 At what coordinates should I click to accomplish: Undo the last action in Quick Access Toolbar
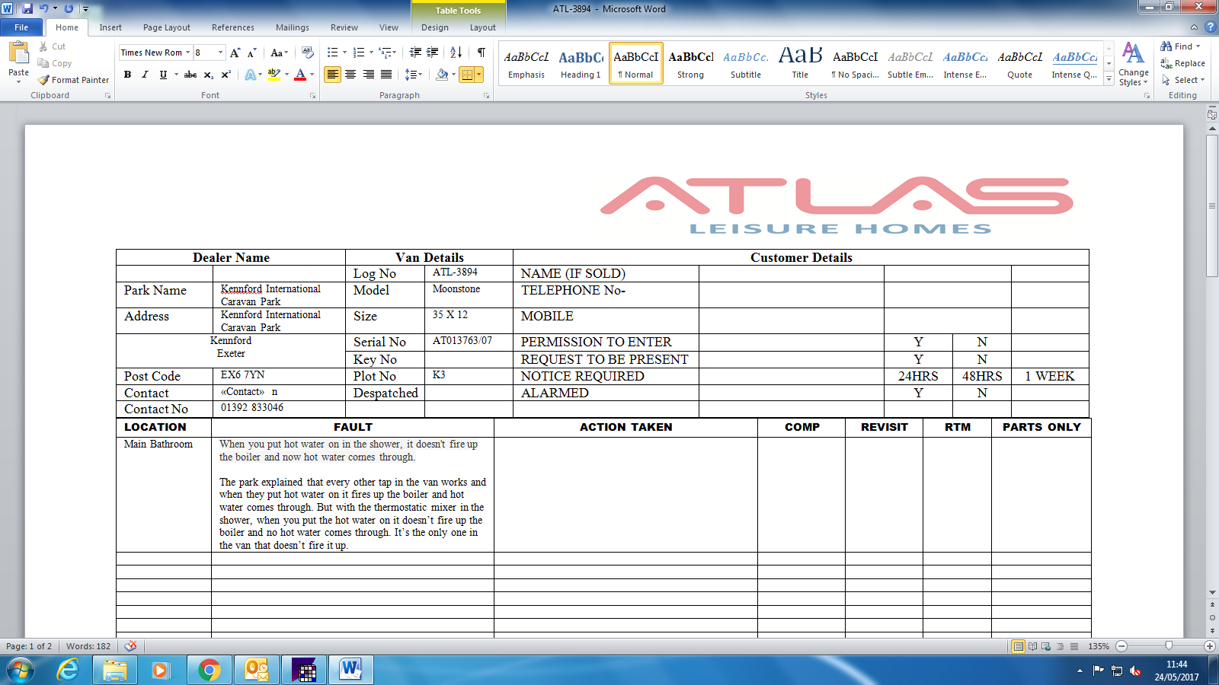(44, 8)
